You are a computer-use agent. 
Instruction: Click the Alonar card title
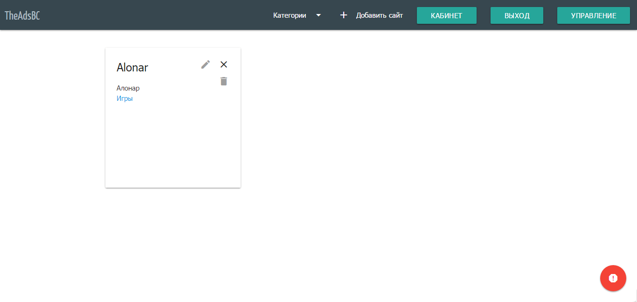[x=132, y=68]
